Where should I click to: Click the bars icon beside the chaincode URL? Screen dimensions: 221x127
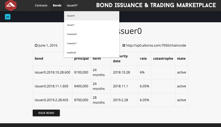coord(123,45)
